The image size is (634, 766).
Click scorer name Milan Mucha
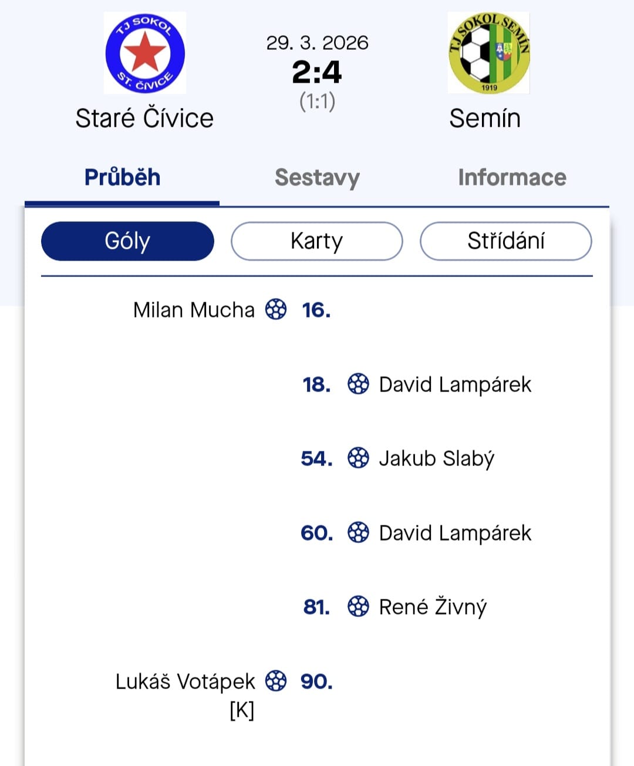(194, 310)
